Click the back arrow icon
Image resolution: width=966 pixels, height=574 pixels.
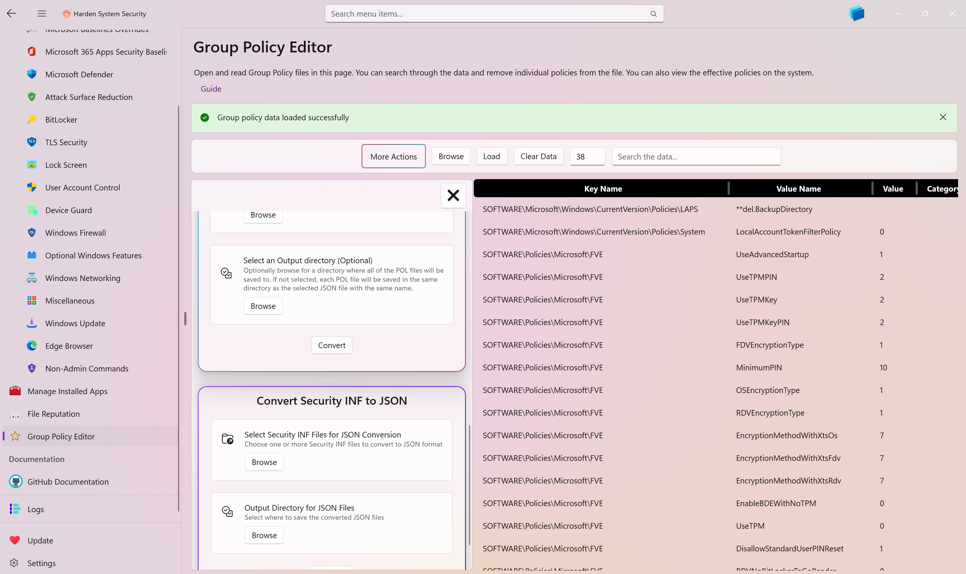click(11, 14)
